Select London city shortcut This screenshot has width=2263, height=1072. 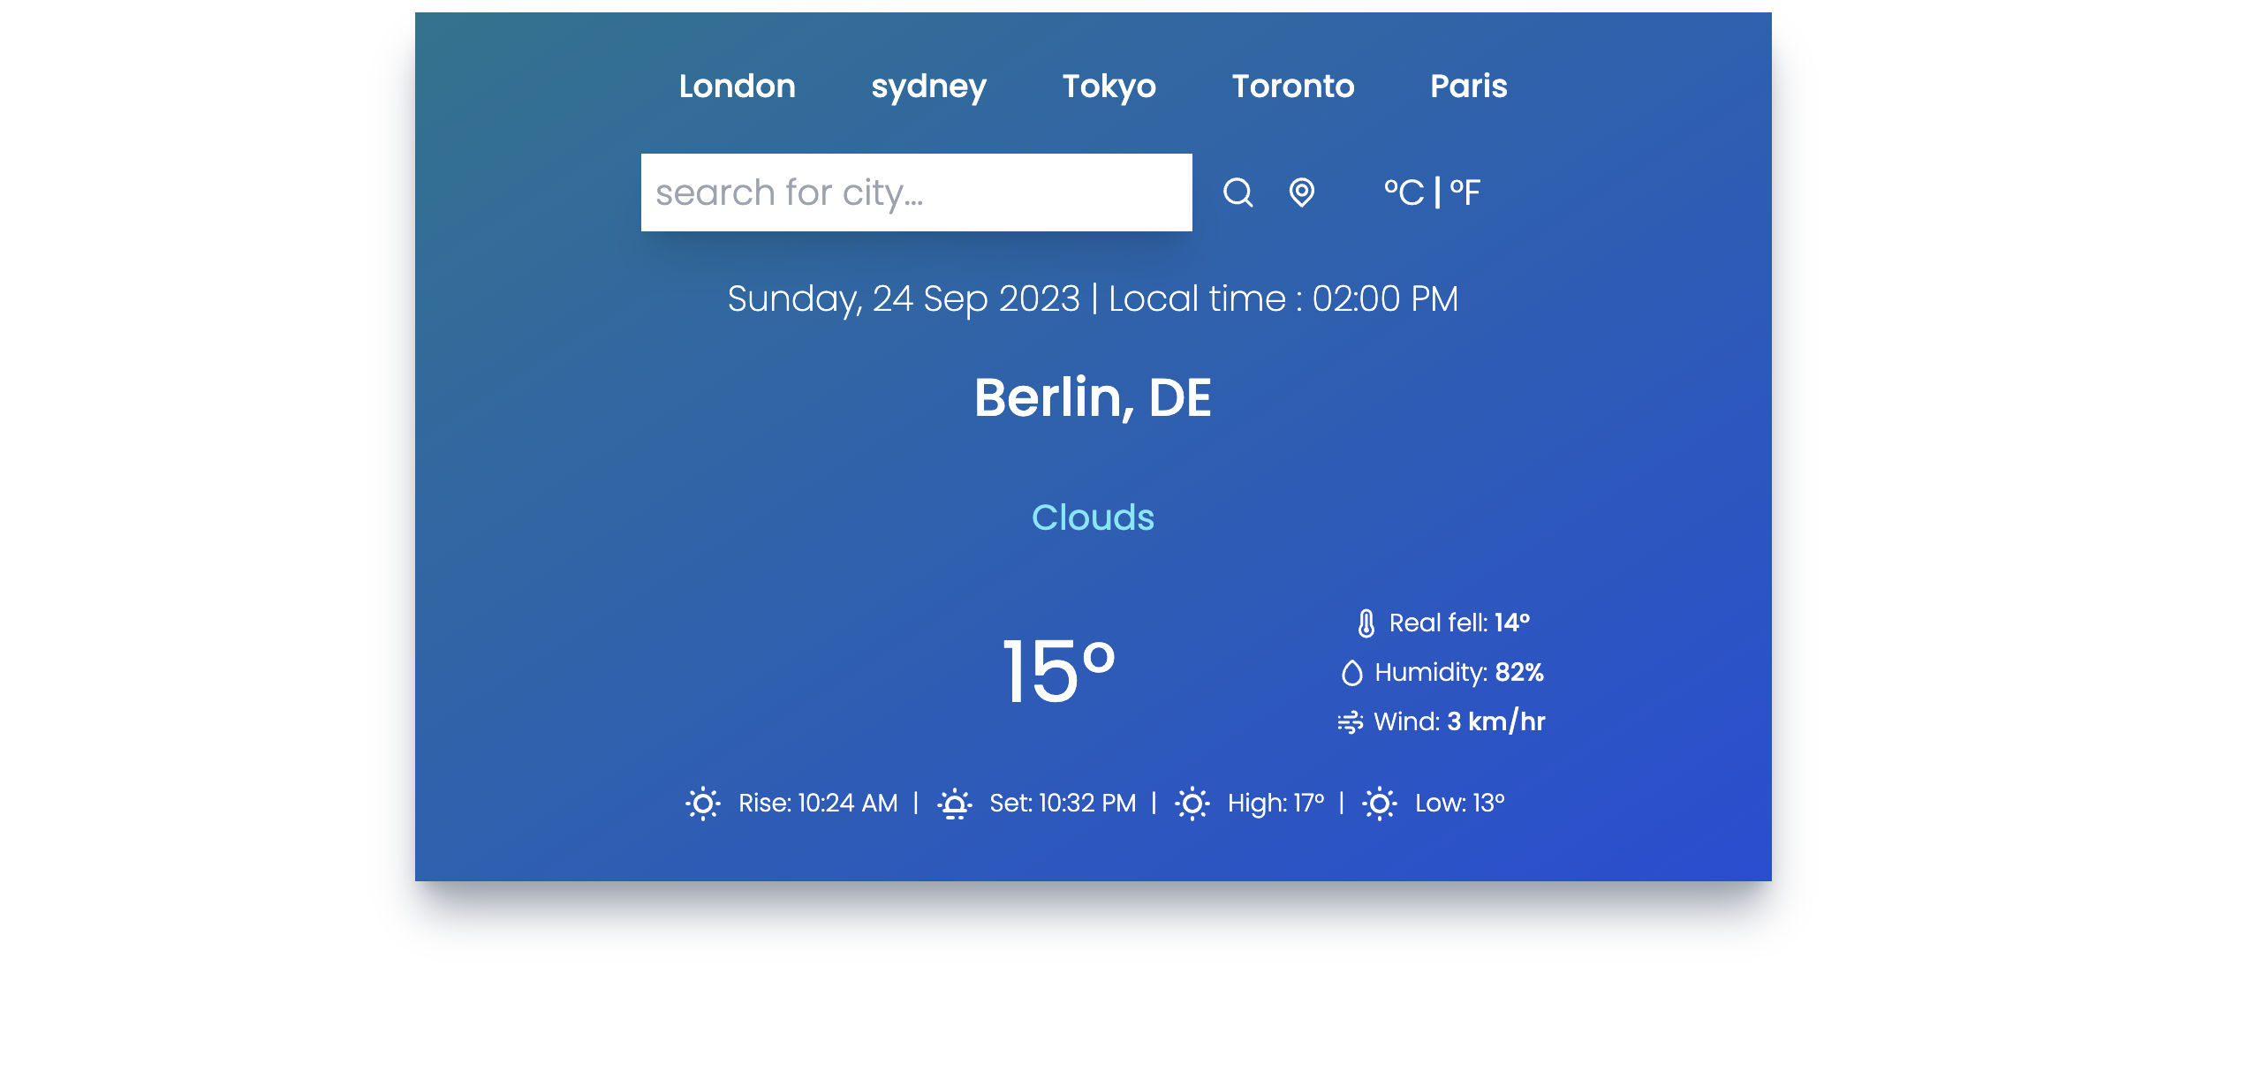pos(737,87)
